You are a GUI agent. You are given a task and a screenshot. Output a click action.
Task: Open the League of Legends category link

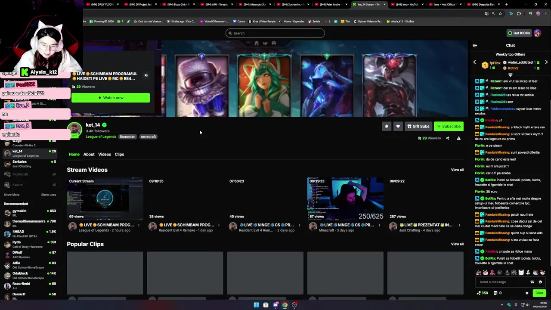(101, 136)
